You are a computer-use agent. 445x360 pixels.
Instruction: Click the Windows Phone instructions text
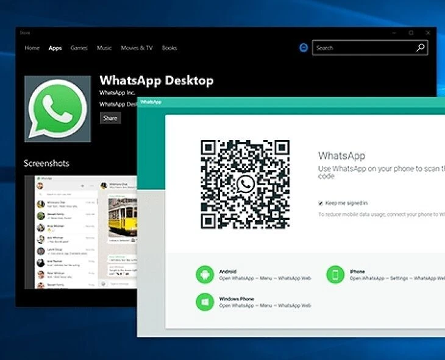pos(265,306)
